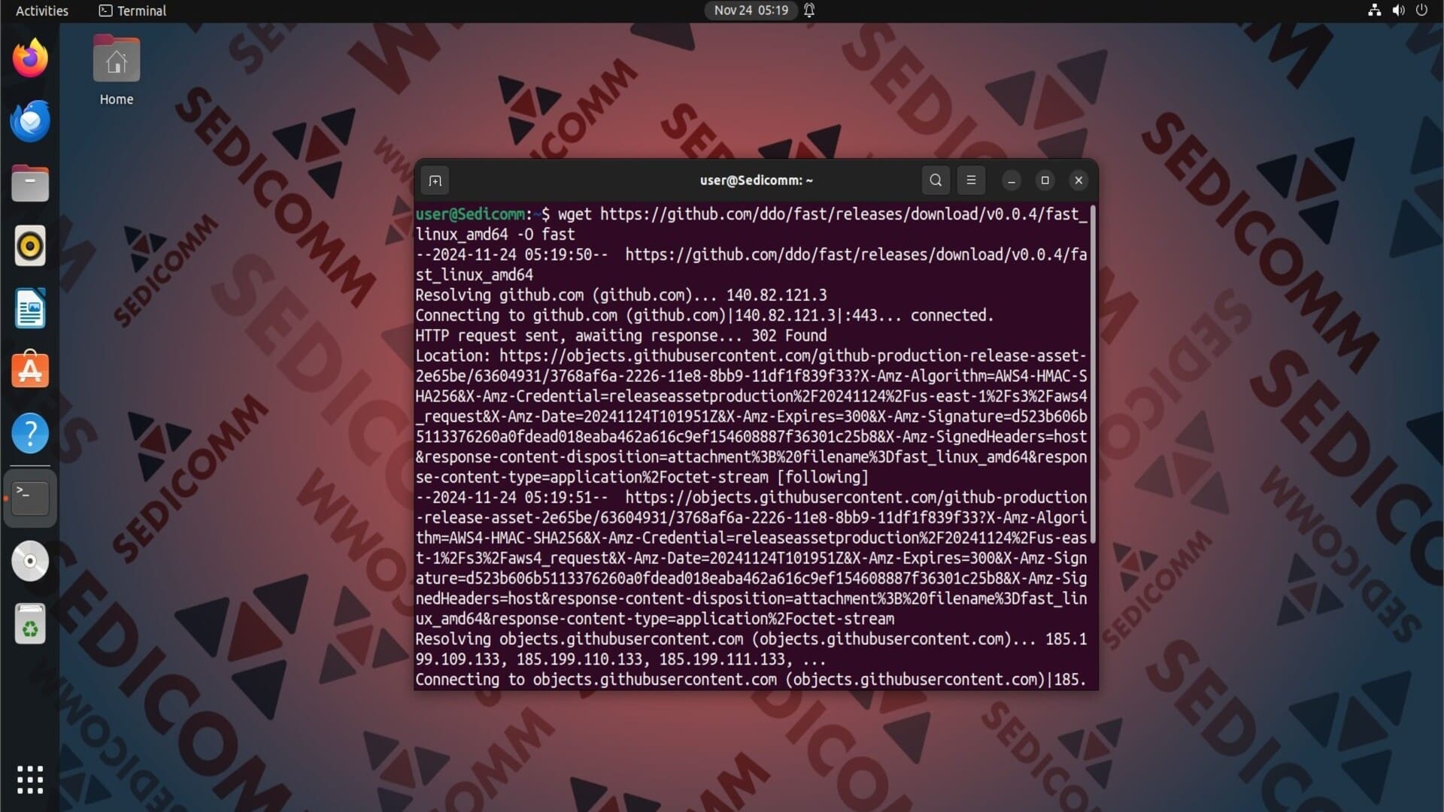This screenshot has width=1444, height=812.
Task: Open the Trash in the dock
Action: click(x=30, y=624)
